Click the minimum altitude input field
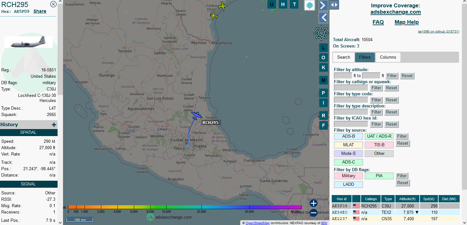Viewport: 467px width, 225px height. pos(343,76)
